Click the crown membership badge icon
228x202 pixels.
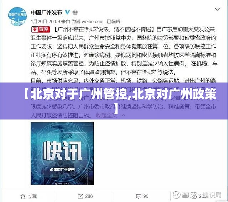75,12
